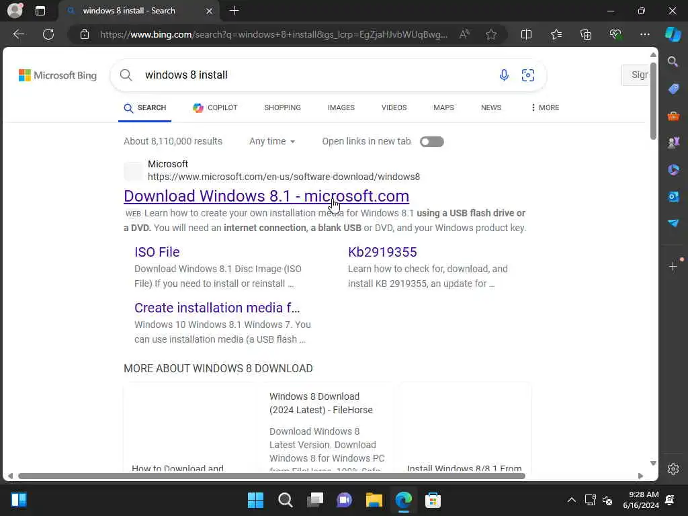Switch to the NEWS tab
688x516 pixels.
[490, 107]
